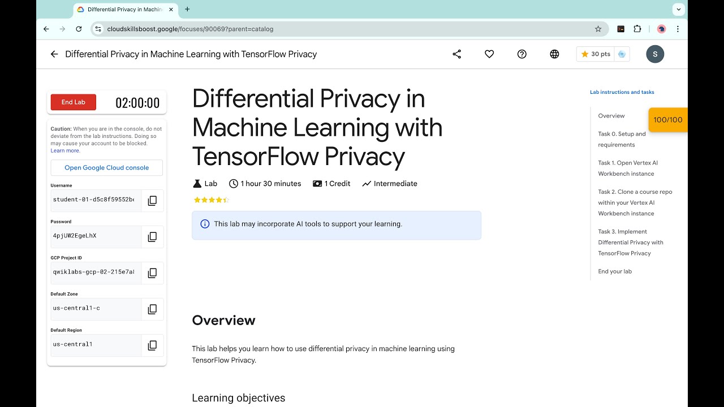This screenshot has height=407, width=724.
Task: Reload the current page
Action: [79, 29]
